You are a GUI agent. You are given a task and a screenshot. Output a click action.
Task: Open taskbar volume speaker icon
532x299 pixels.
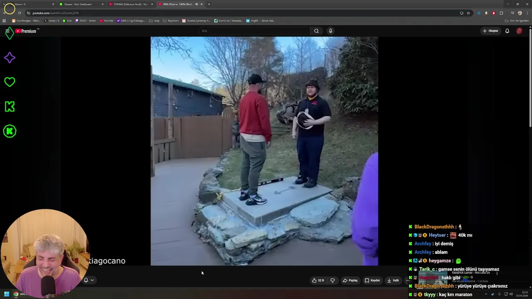pos(511,294)
